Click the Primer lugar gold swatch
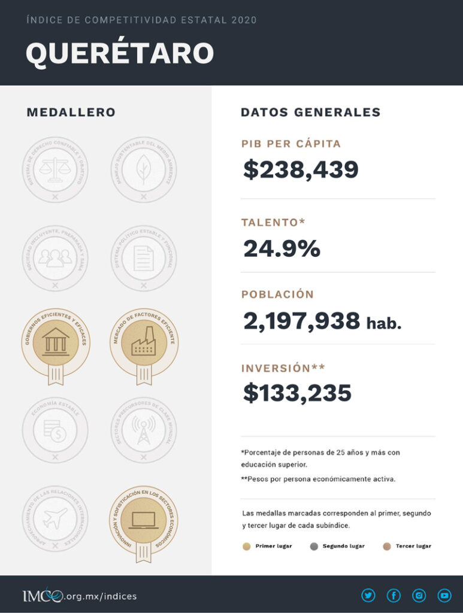The width and height of the screenshot is (463, 613). 246,546
